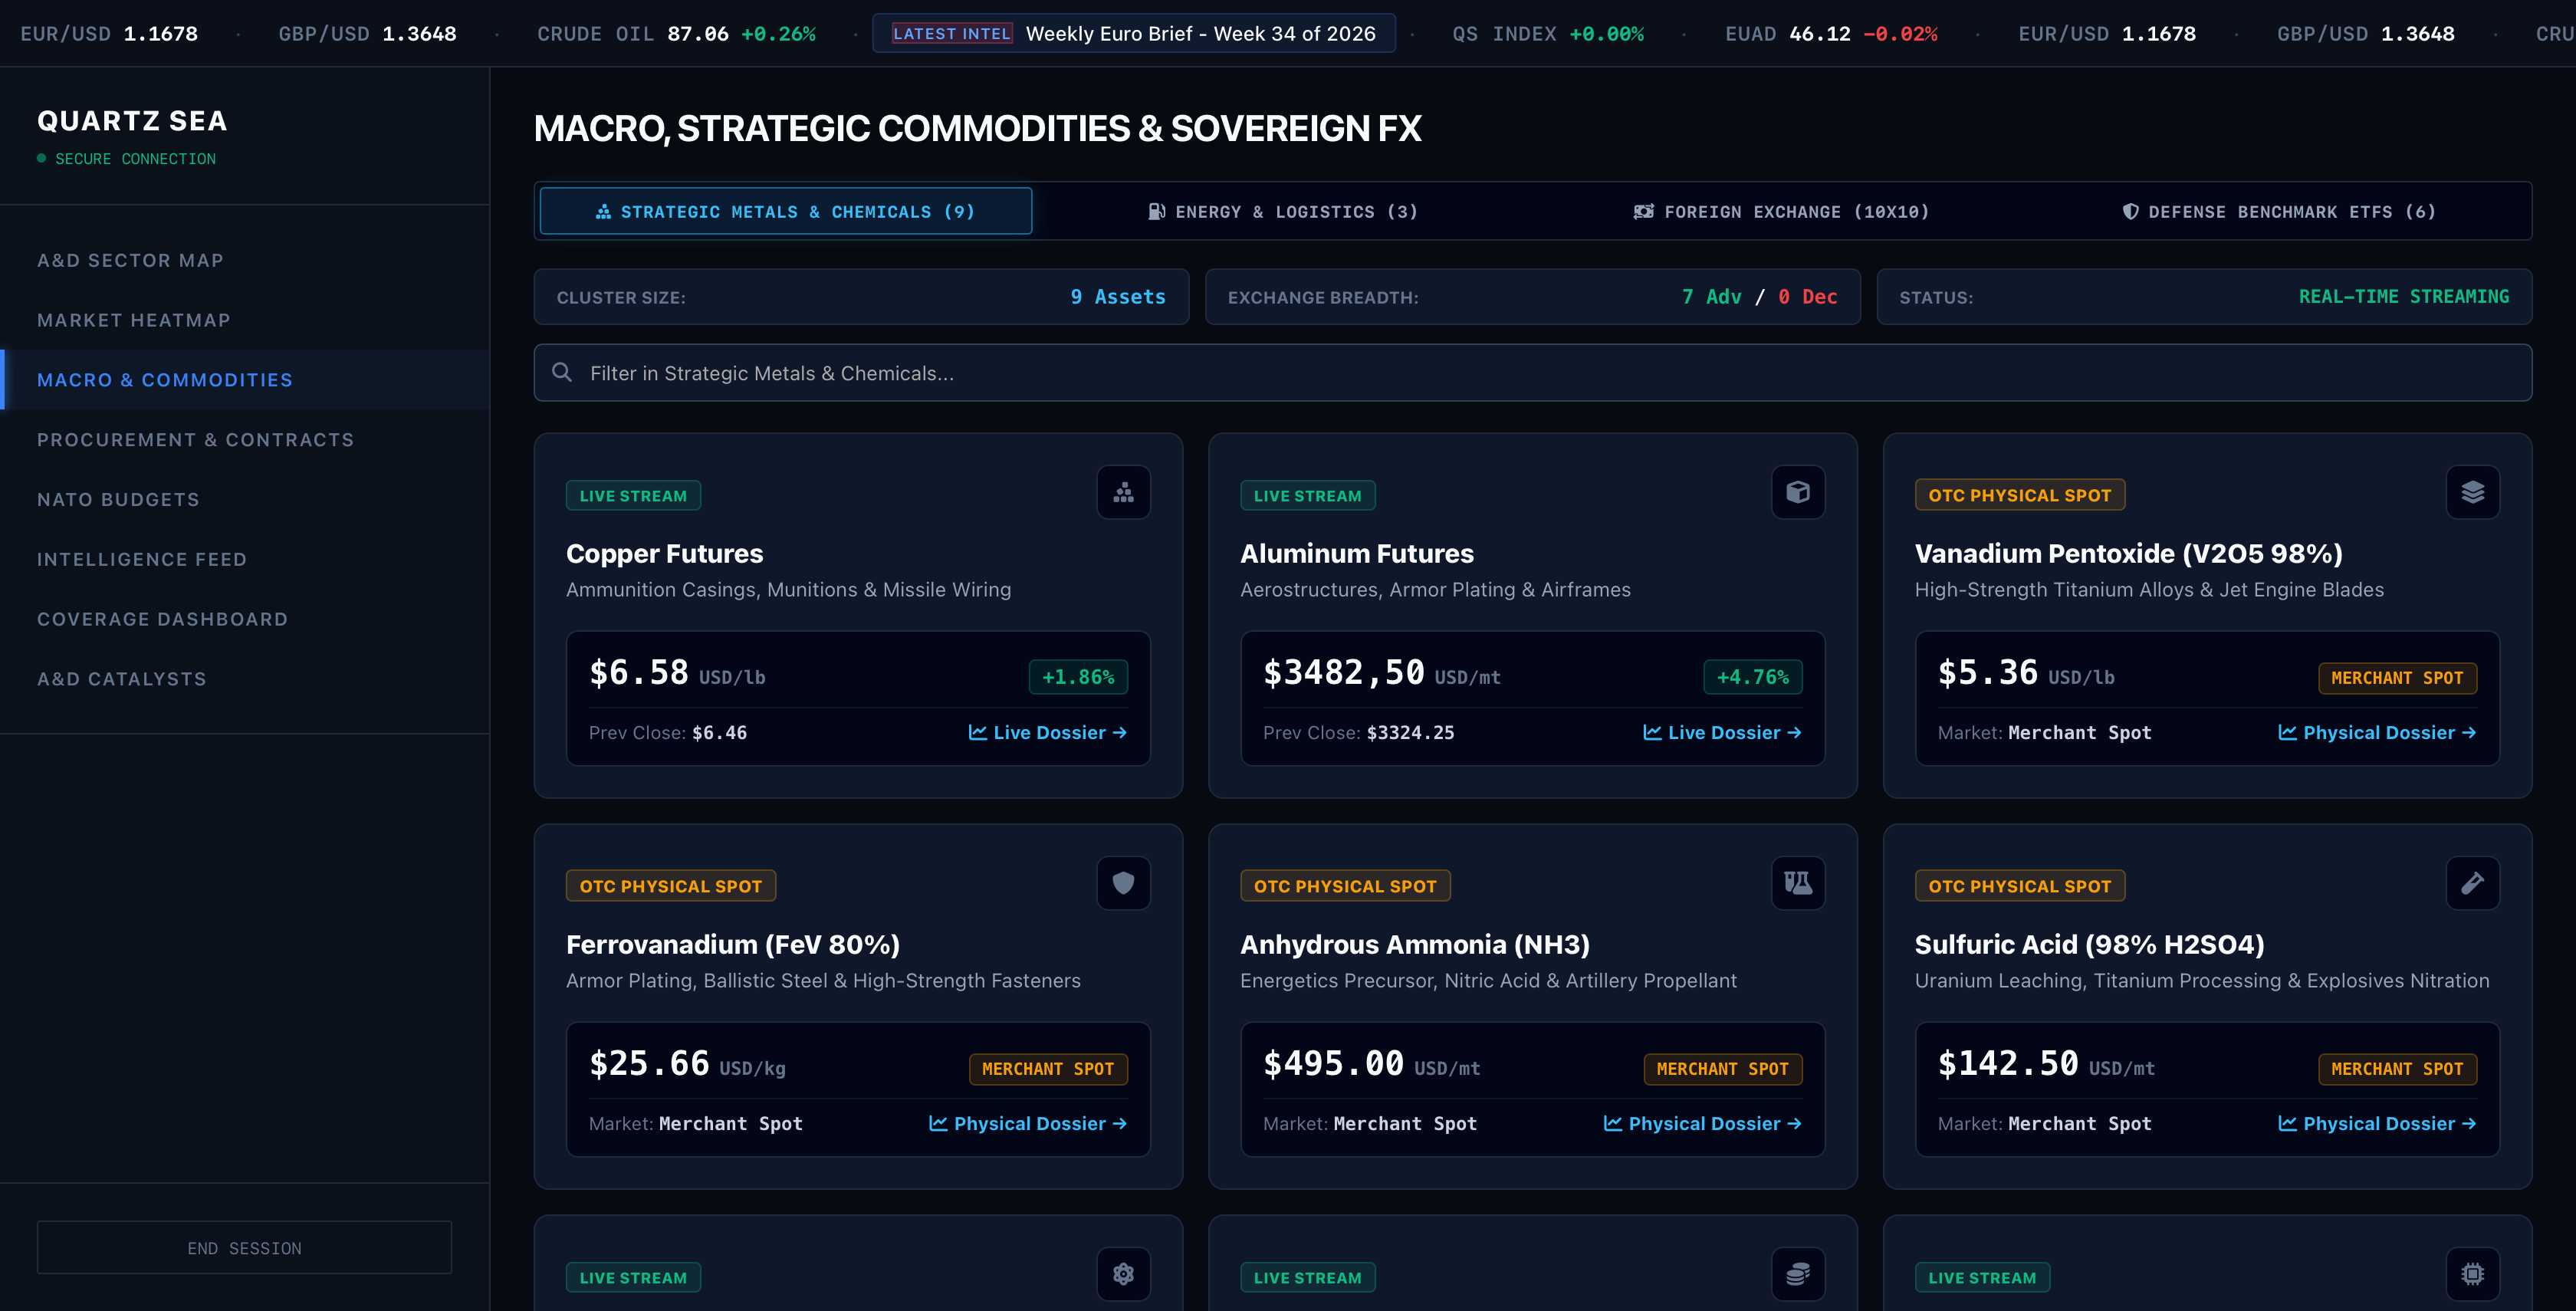Click the End Session button
The height and width of the screenshot is (1311, 2576).
point(244,1248)
